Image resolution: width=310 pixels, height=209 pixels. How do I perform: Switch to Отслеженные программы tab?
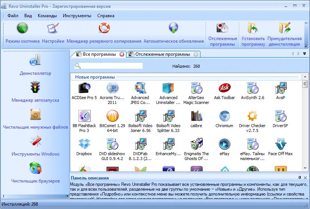click(163, 54)
